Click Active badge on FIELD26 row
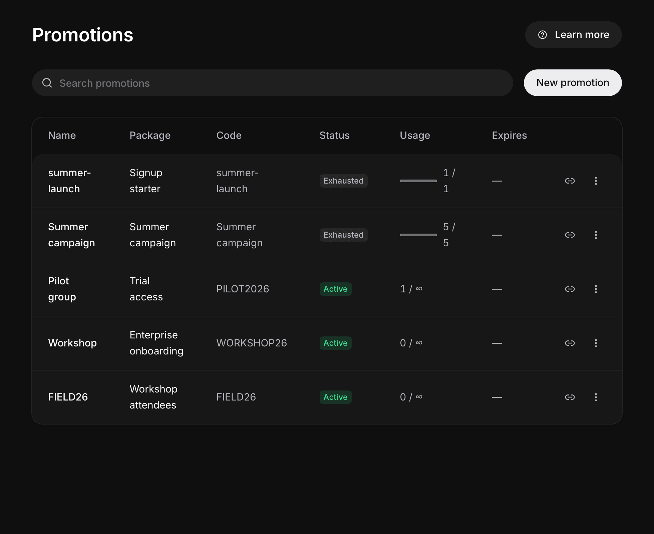This screenshot has width=654, height=534. 335,397
